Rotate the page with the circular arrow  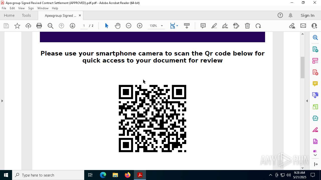pos(258,26)
